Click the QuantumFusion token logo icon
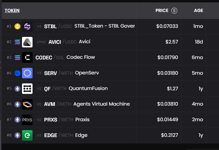The height and width of the screenshot is (150, 219). [x=27, y=88]
